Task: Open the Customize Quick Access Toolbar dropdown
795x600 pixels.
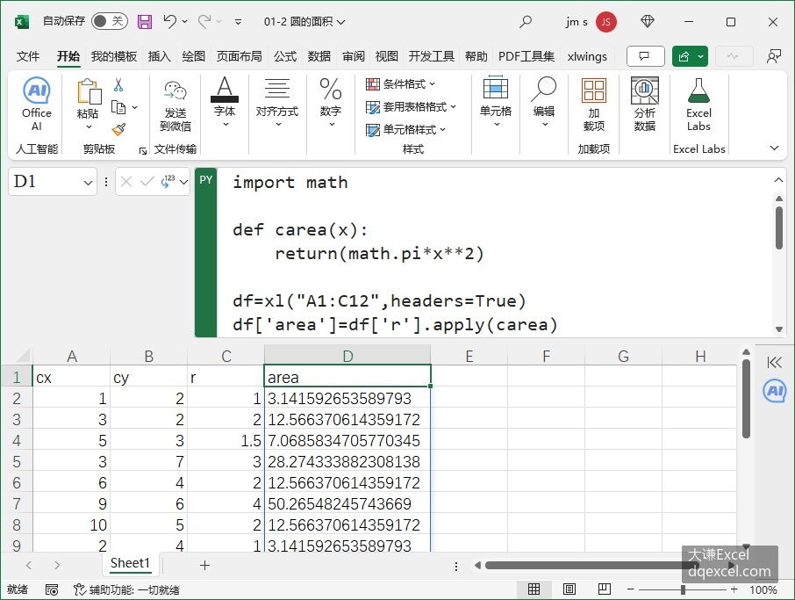Action: tap(238, 22)
